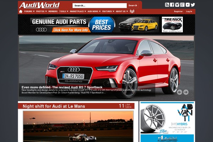Open the Marketplace menu

click(77, 11)
